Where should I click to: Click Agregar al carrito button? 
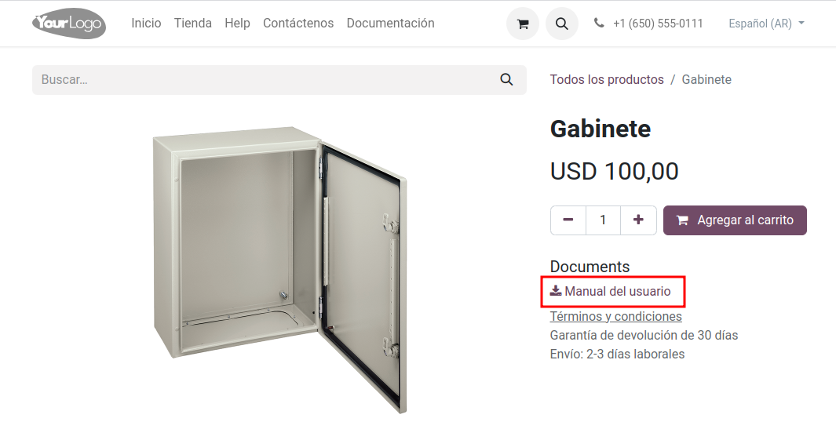(x=735, y=220)
